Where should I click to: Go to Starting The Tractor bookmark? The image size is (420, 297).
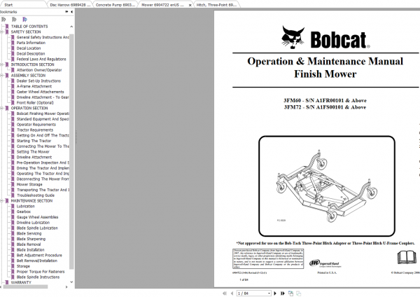pos(34,141)
